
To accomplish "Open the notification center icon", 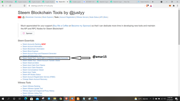I will coord(177,99).
